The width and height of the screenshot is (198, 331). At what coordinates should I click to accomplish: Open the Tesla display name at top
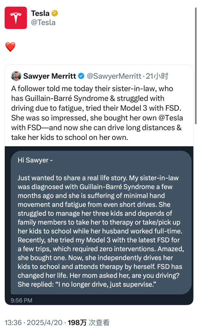(40, 14)
